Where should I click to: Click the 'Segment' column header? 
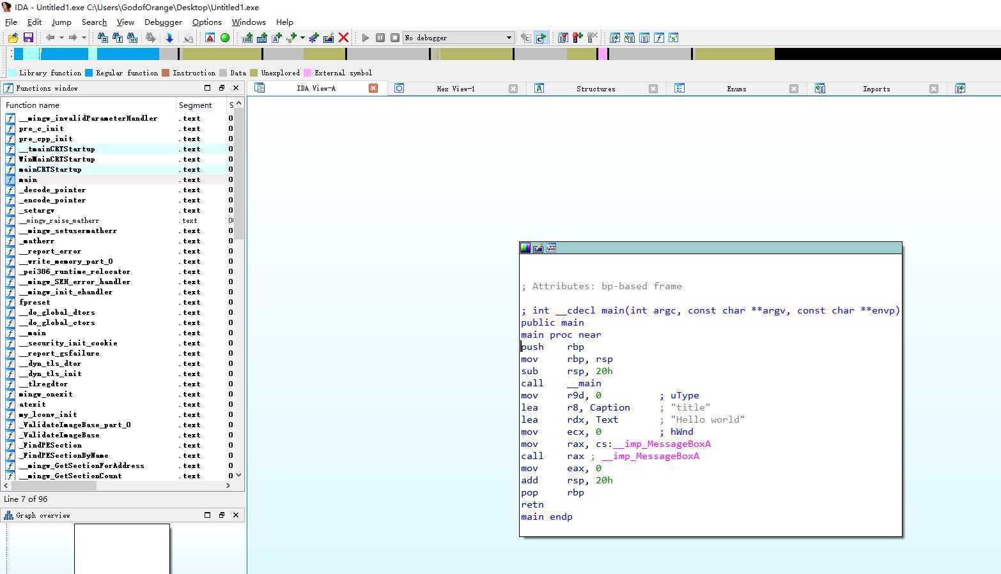click(x=201, y=105)
